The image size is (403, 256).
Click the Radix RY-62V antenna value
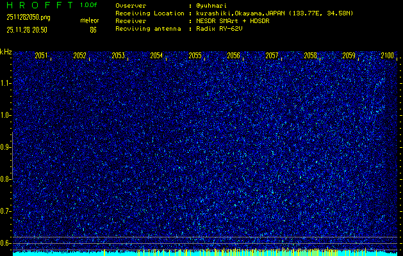coord(219,29)
